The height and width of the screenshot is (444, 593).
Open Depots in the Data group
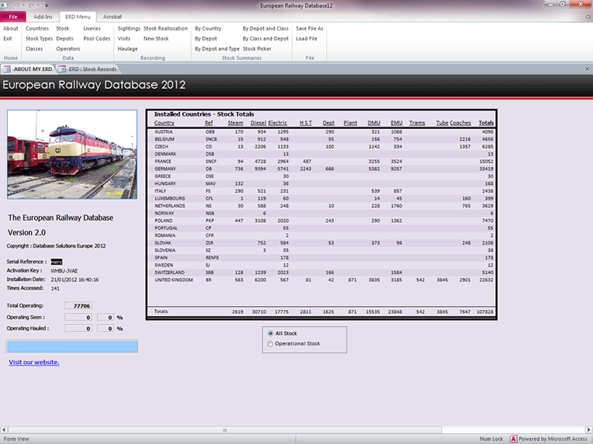coord(65,38)
